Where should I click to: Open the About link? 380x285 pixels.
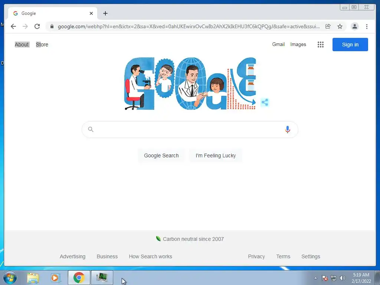(x=22, y=45)
